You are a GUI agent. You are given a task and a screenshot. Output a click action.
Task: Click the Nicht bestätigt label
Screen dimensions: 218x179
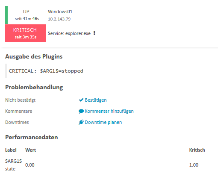(21, 100)
